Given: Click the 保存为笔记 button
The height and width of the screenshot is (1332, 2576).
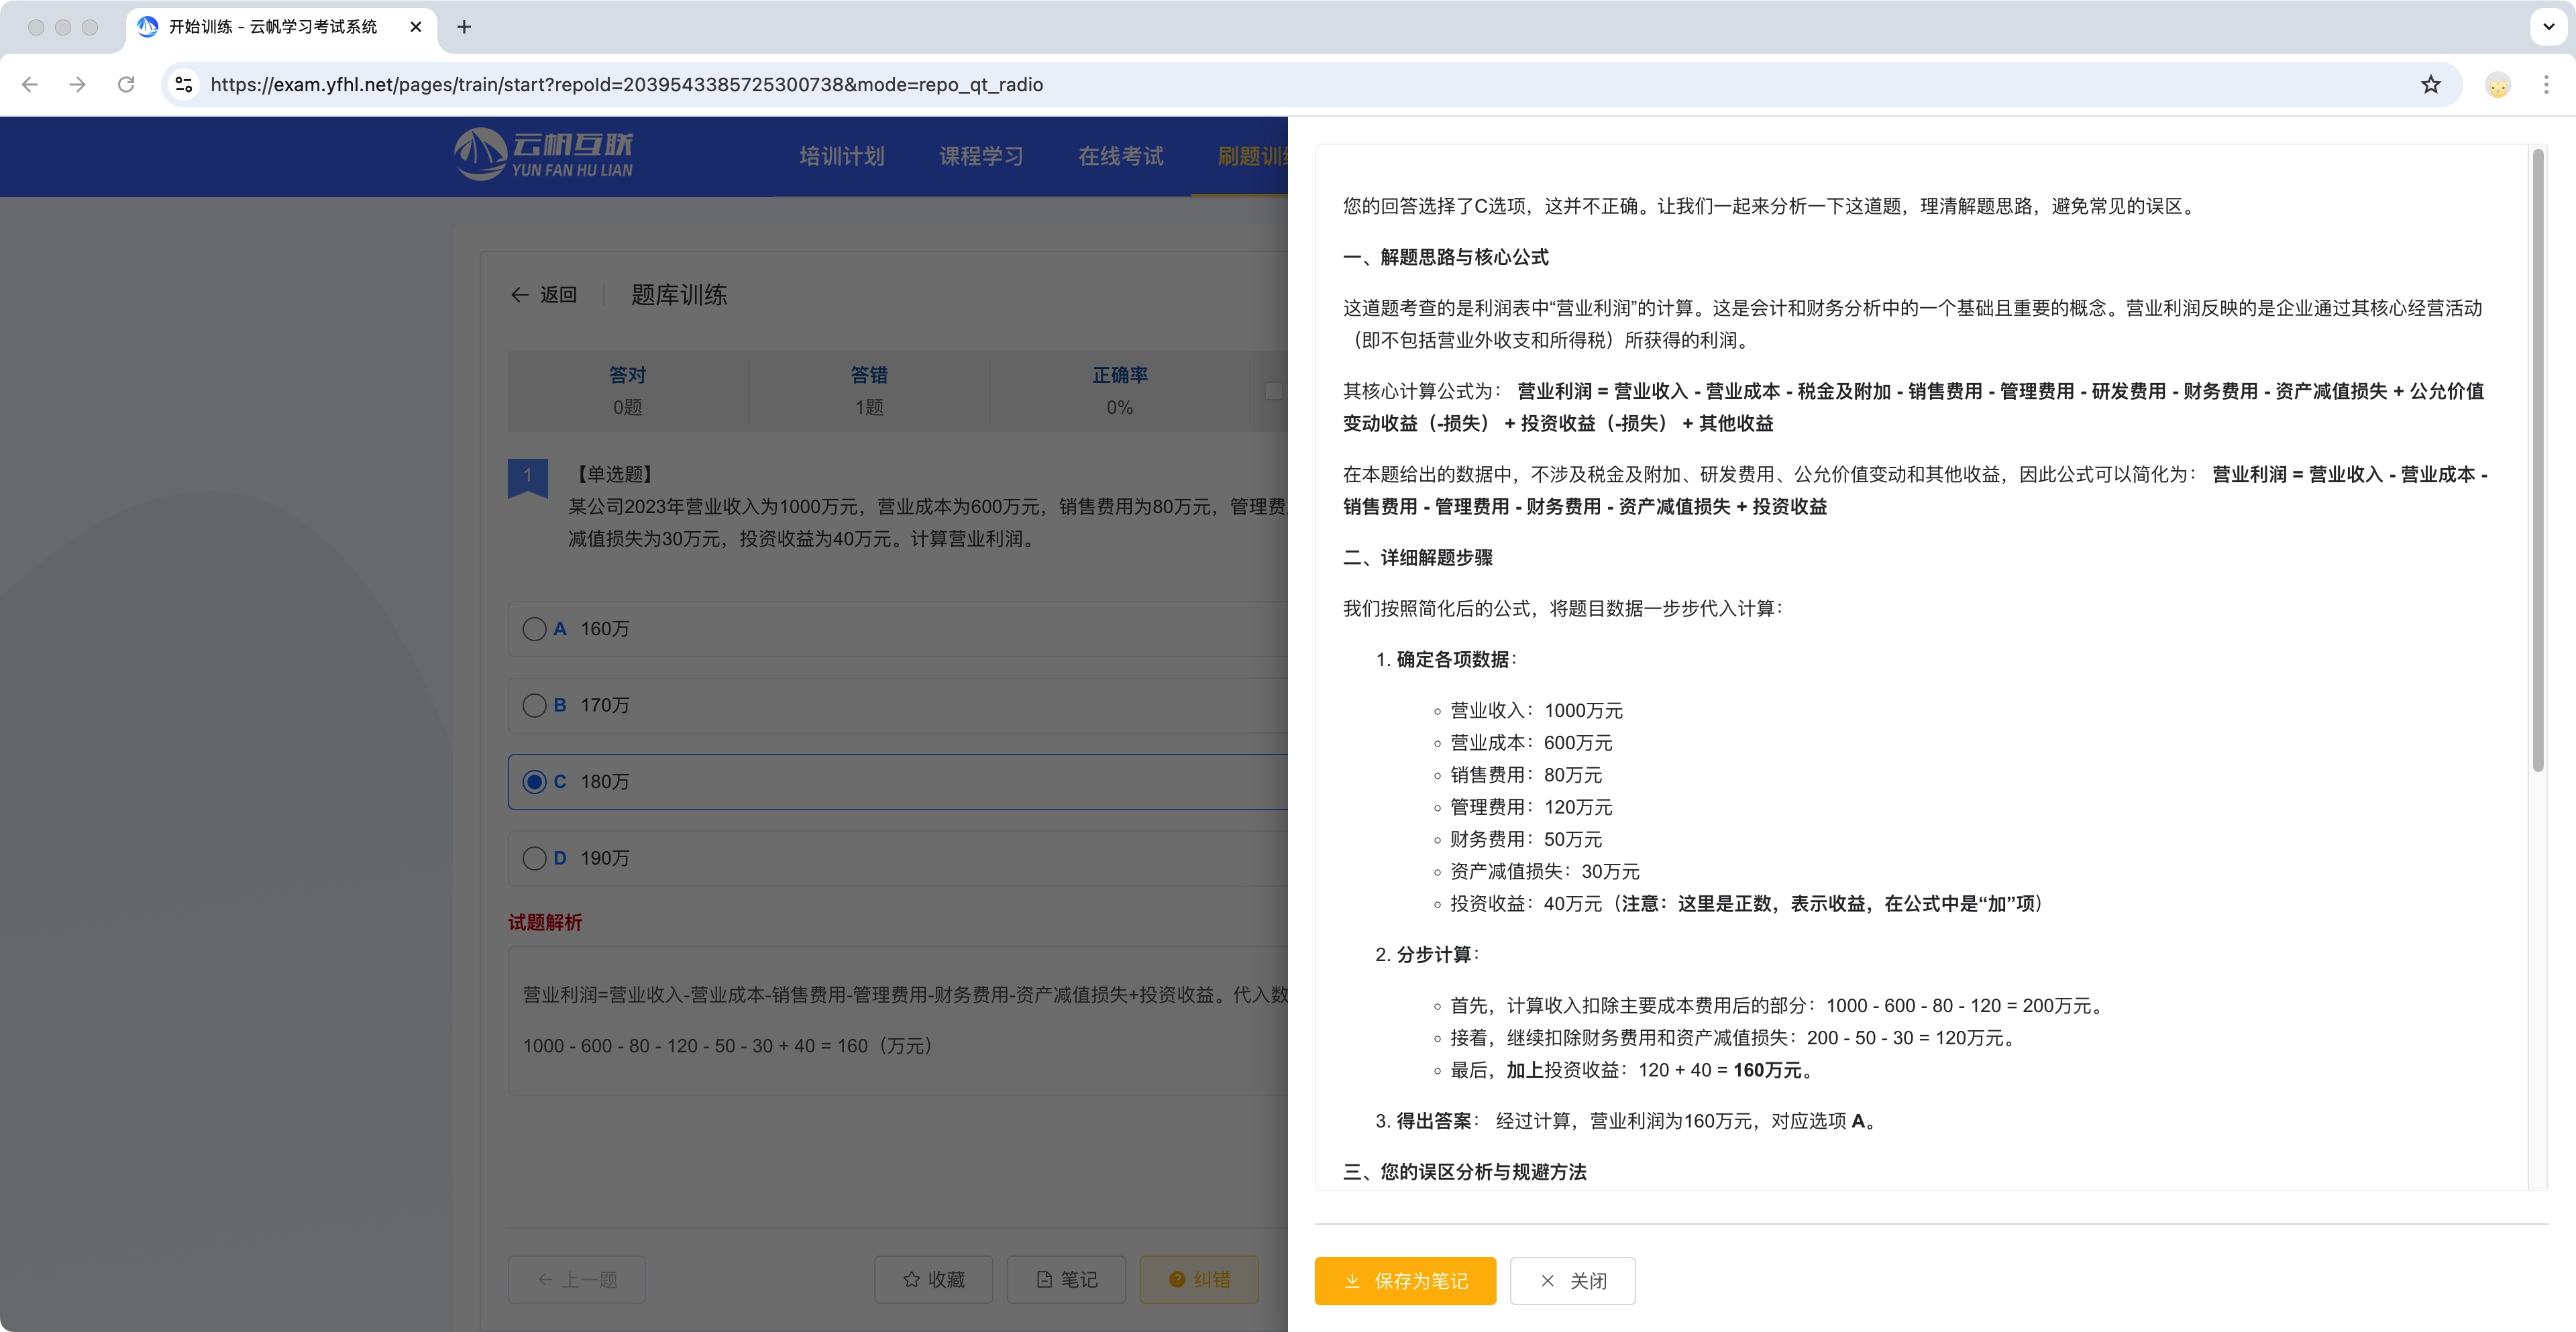Looking at the screenshot, I should point(1405,1281).
